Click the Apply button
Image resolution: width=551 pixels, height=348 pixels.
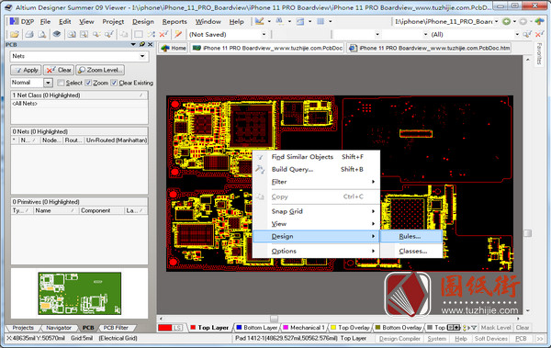tap(27, 70)
